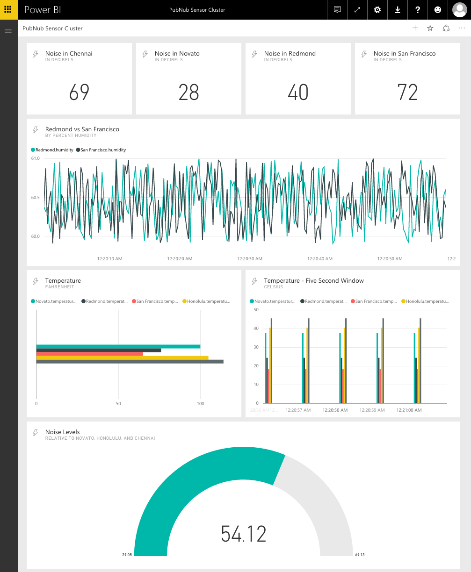Click the Power BI home title
Viewport: 471px width, 572px height.
(x=43, y=10)
